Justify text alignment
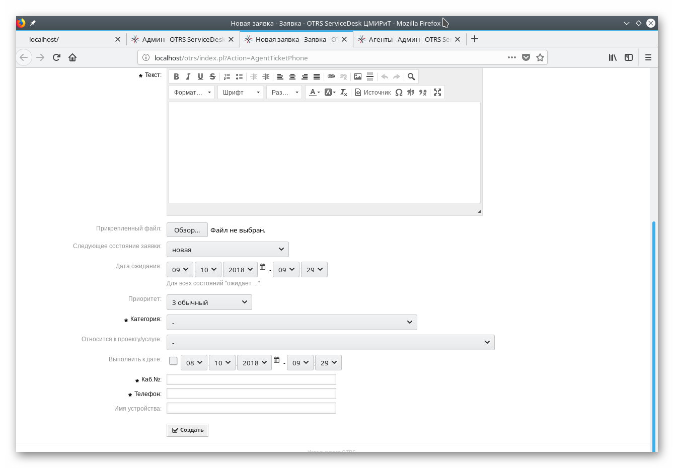 pyautogui.click(x=317, y=76)
